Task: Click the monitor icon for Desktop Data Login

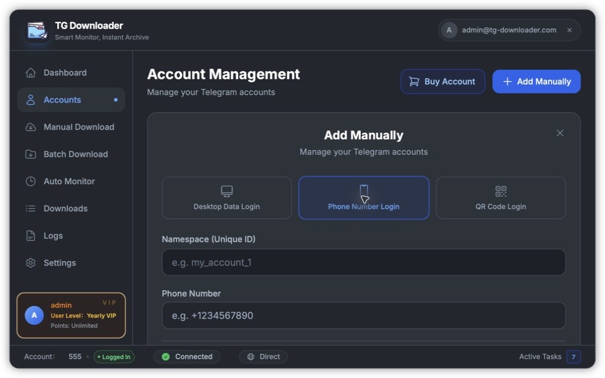Action: (x=227, y=191)
